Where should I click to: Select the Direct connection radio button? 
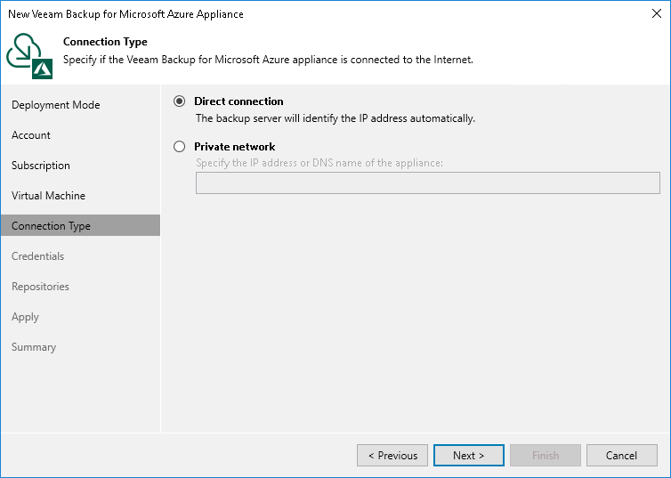(x=180, y=101)
